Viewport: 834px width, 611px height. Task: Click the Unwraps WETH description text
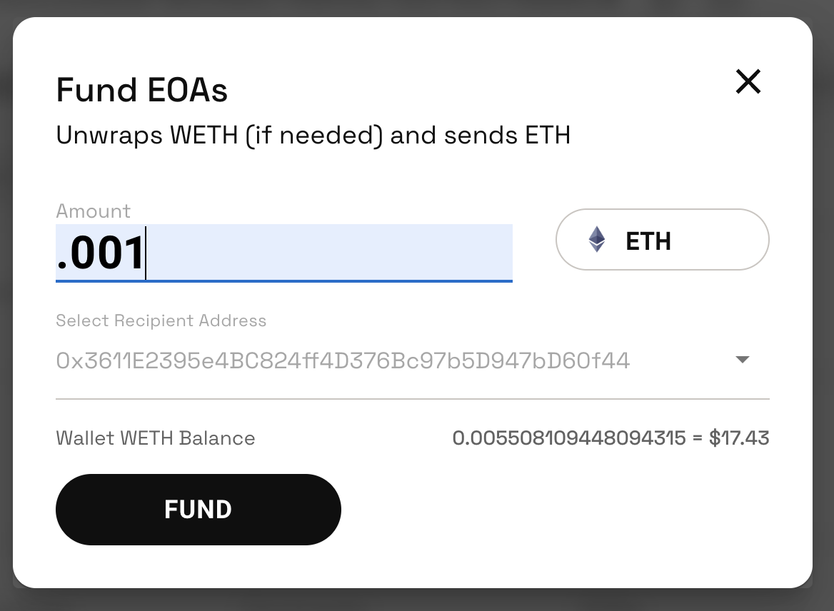pyautogui.click(x=313, y=136)
